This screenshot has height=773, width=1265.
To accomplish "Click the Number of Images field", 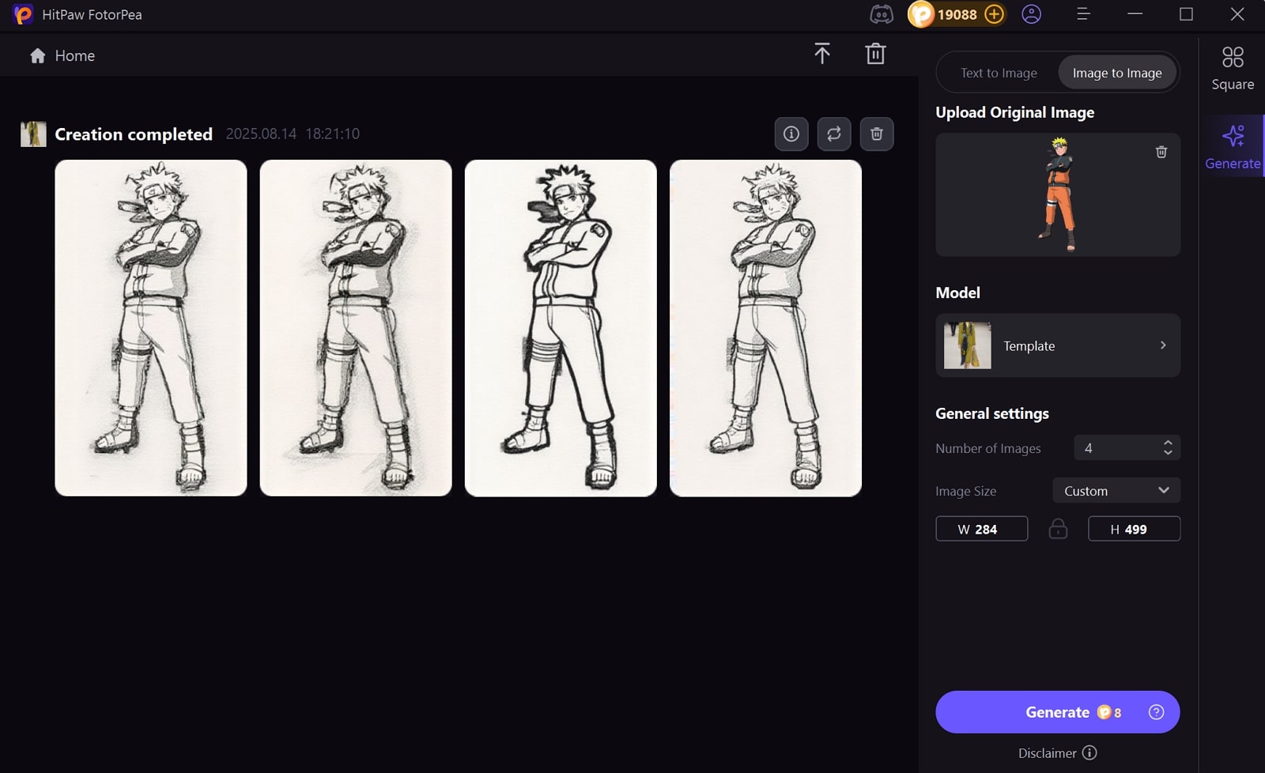I will coord(1127,447).
